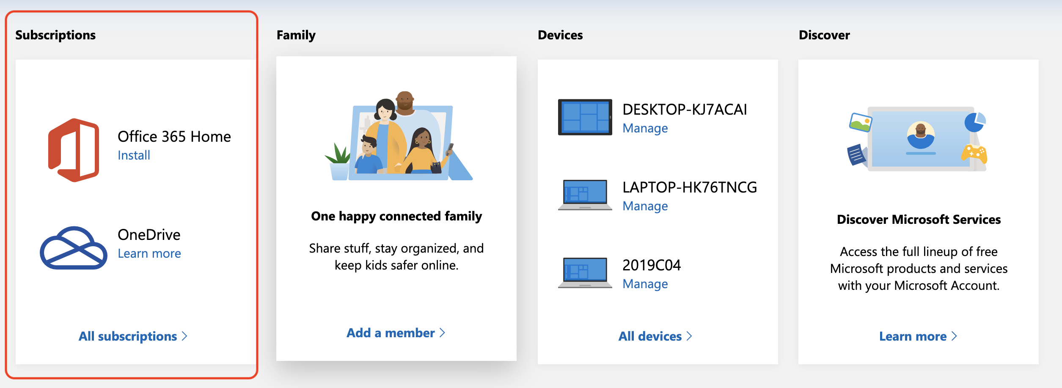This screenshot has width=1062, height=388.
Task: Click One happy connected family heading
Action: point(396,216)
